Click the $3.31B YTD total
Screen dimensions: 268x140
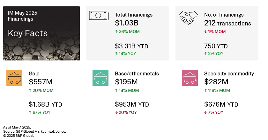pyautogui.click(x=131, y=46)
